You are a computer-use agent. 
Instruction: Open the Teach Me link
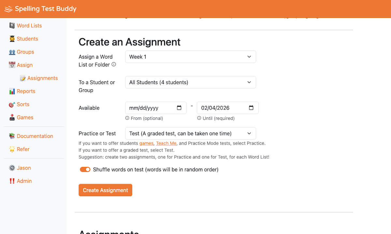click(x=166, y=143)
